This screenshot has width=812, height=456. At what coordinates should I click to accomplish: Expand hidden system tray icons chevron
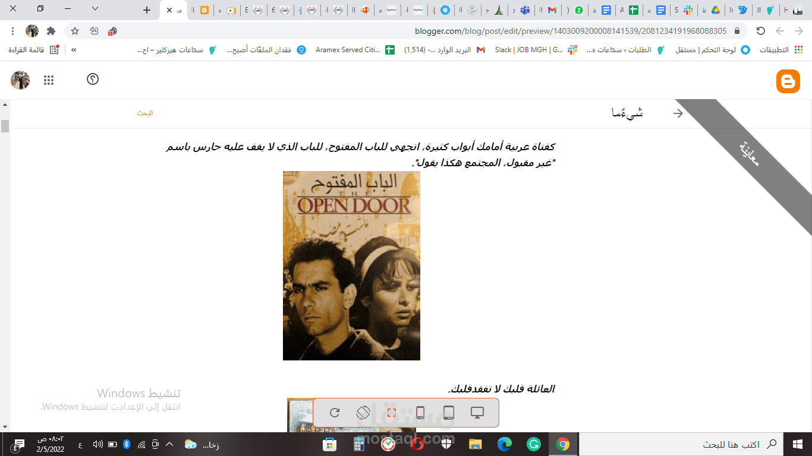[169, 444]
